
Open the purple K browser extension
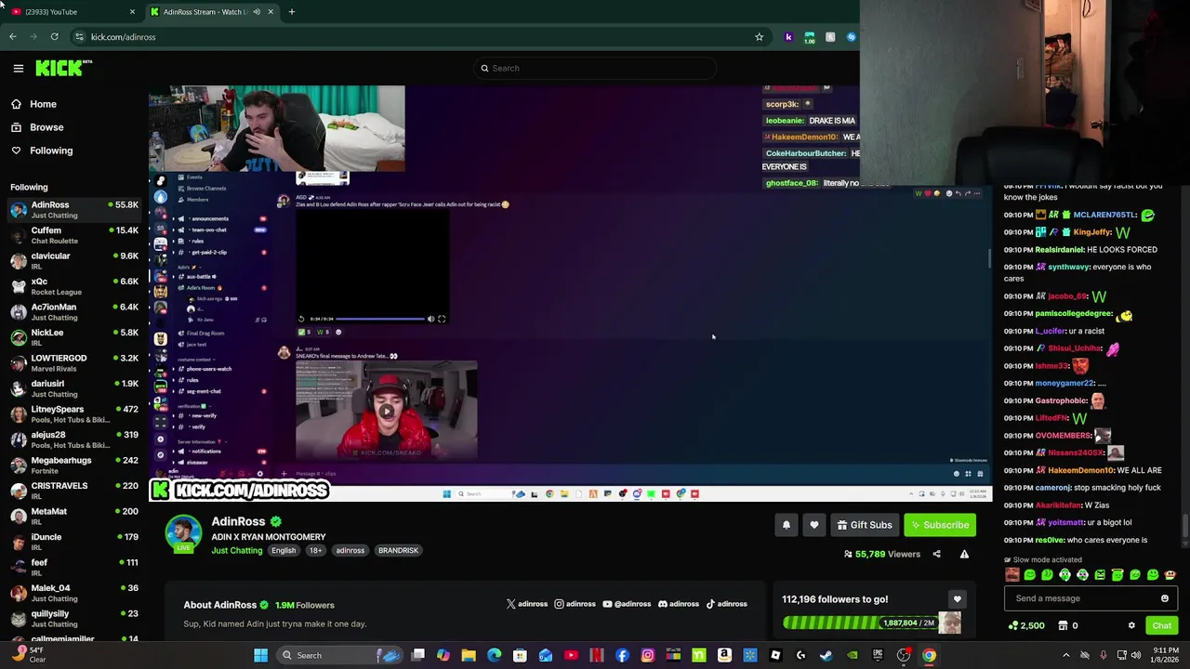tap(788, 37)
